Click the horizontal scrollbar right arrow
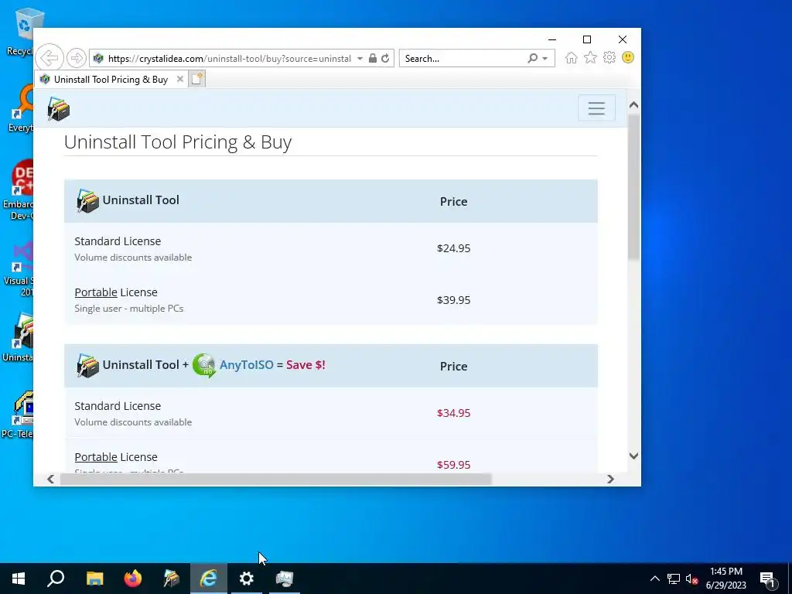 pyautogui.click(x=611, y=479)
